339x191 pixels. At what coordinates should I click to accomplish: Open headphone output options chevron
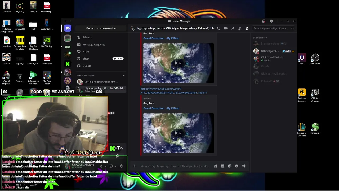(x=115, y=166)
